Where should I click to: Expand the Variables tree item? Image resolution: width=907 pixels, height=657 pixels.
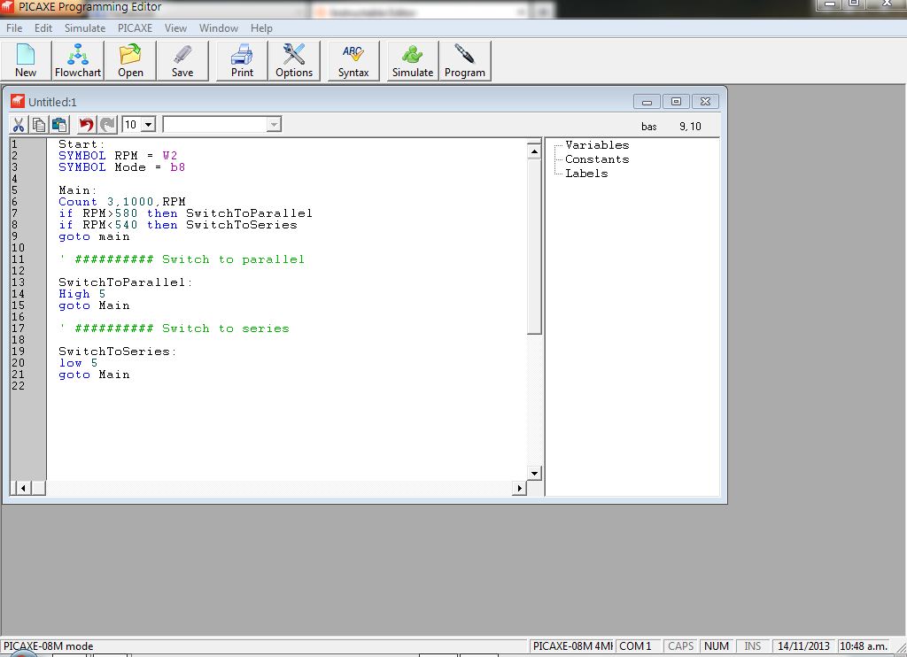tap(597, 145)
